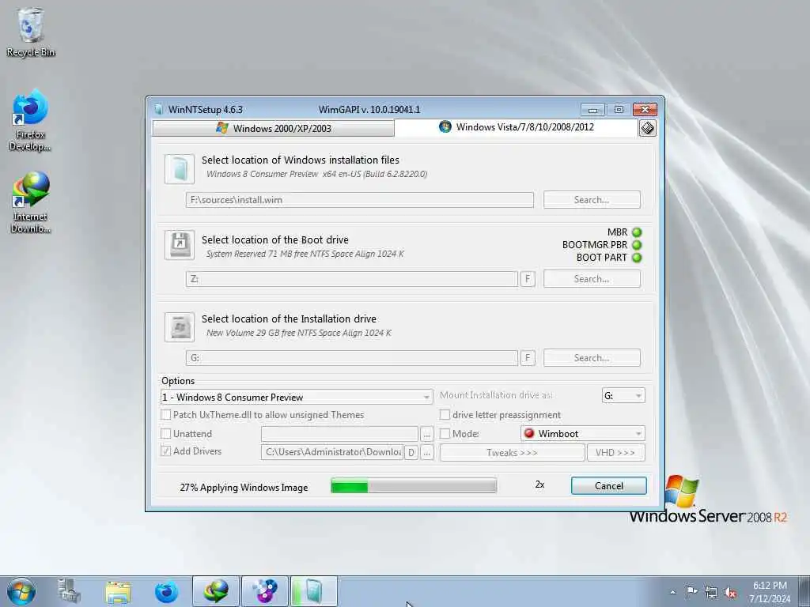Open the Windows Start menu orb

click(21, 591)
